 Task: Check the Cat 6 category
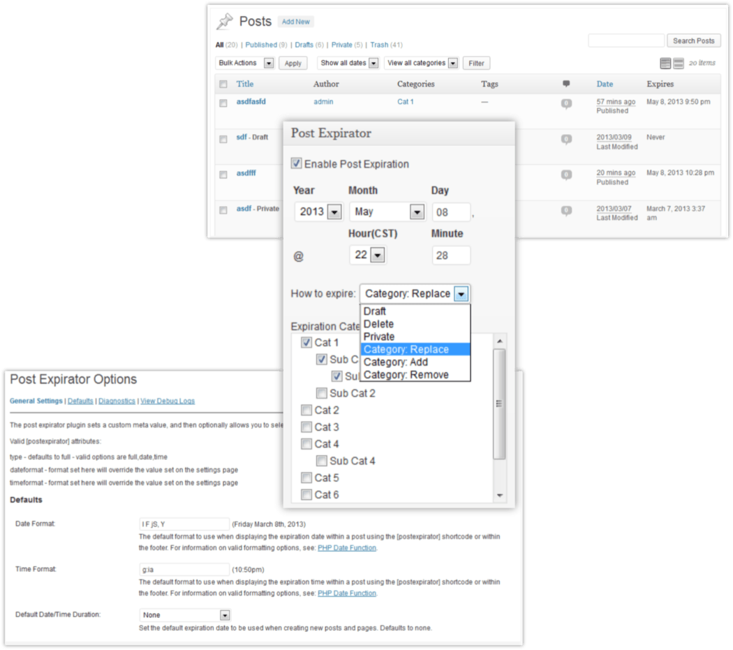coord(306,494)
